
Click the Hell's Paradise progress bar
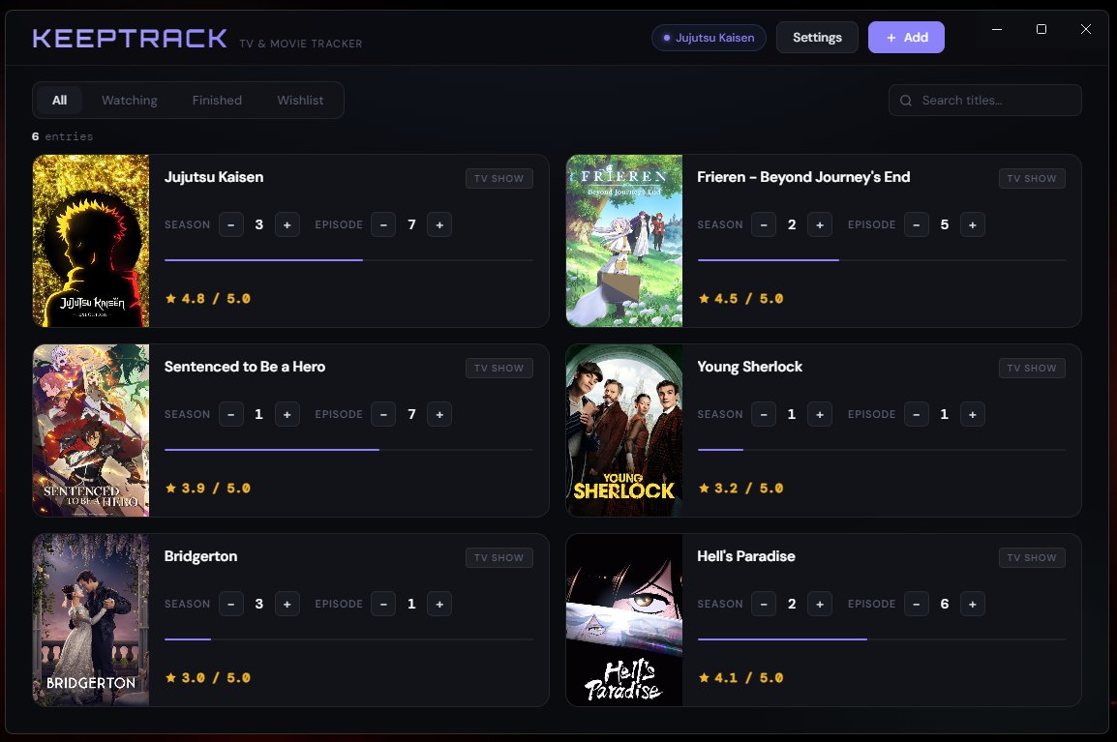[881, 639]
